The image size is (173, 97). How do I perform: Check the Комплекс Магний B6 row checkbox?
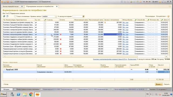(x=45, y=27)
